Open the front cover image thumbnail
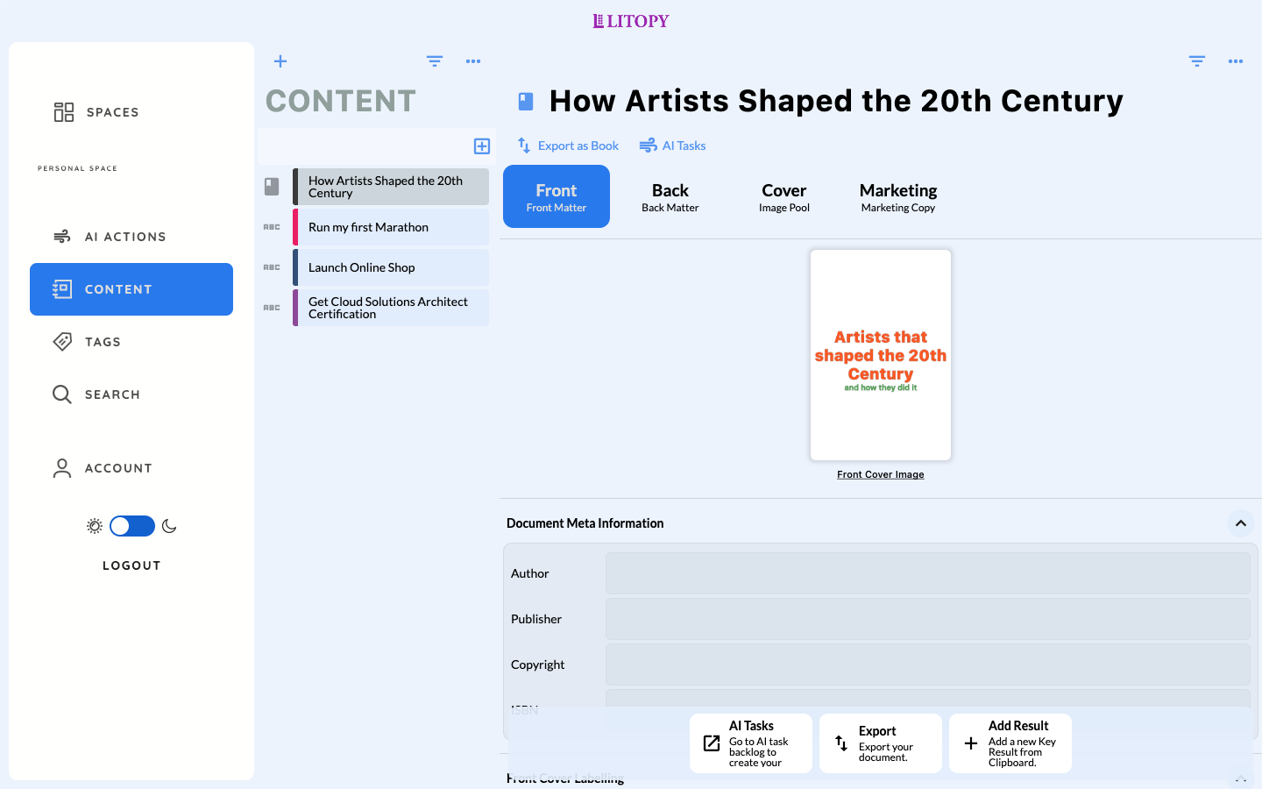The height and width of the screenshot is (789, 1262). 881,355
